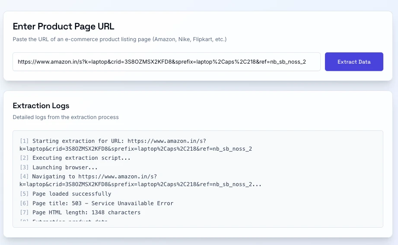Click log line 'Executing extraction script...'
The width and height of the screenshot is (398, 245).
point(75,158)
